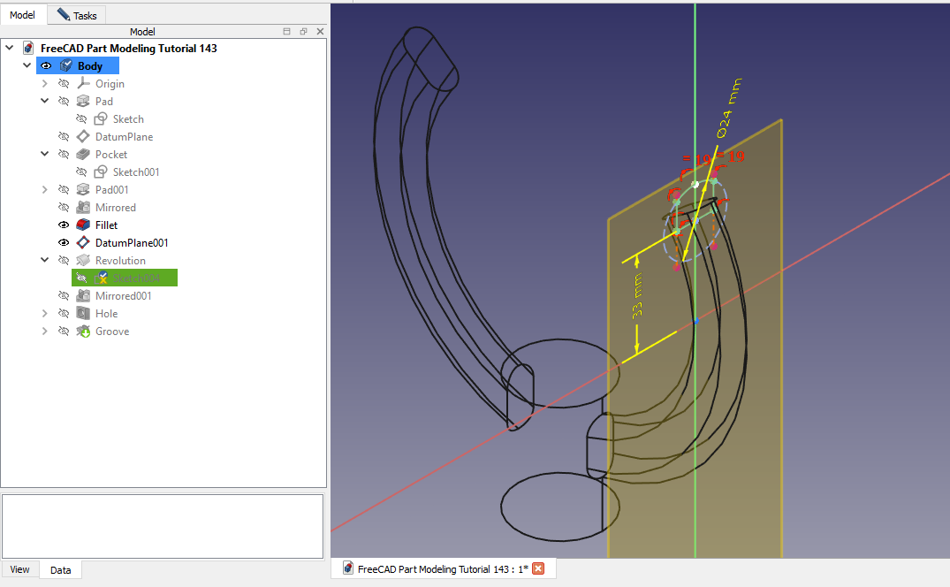Screen dimensions: 950x587
Task: Click the Groove feature icon
Action: (83, 332)
